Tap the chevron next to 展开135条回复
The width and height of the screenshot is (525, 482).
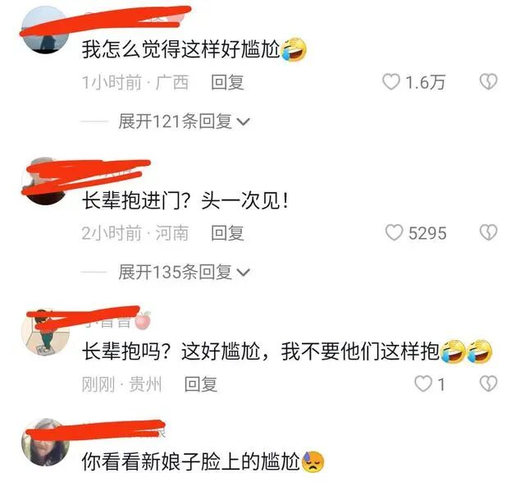point(243,273)
